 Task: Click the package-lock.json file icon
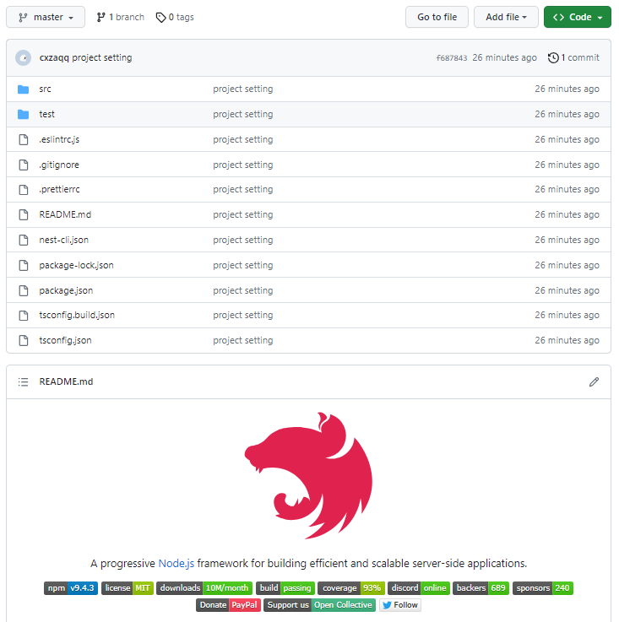click(x=24, y=265)
